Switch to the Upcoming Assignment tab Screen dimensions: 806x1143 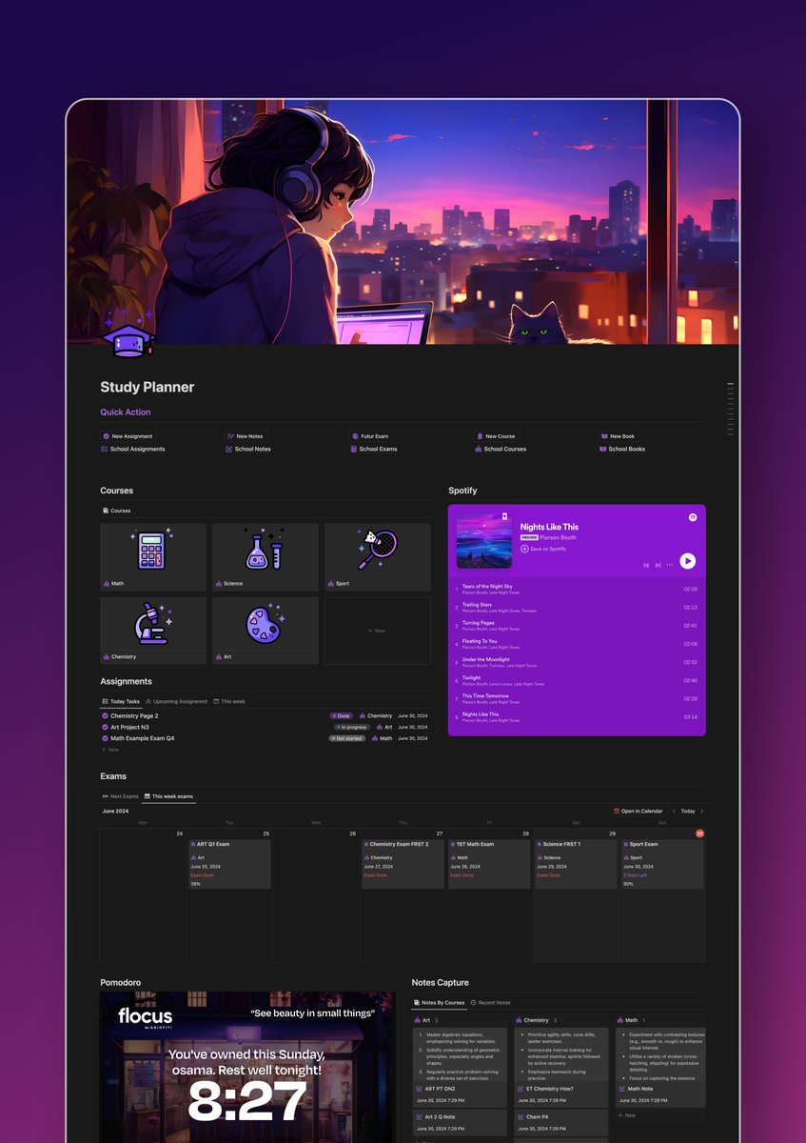tap(176, 701)
